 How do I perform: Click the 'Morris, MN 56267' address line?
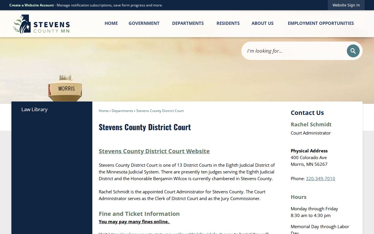309,164
